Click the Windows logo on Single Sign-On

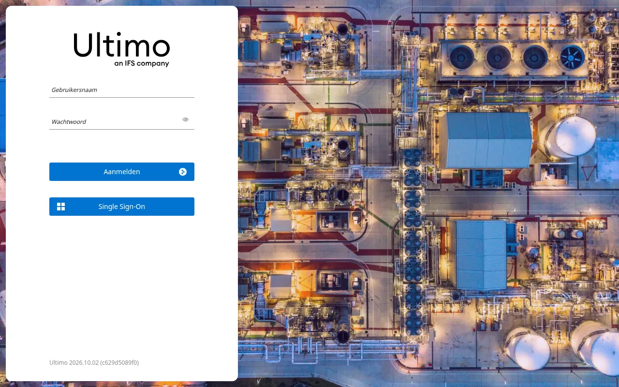61,207
